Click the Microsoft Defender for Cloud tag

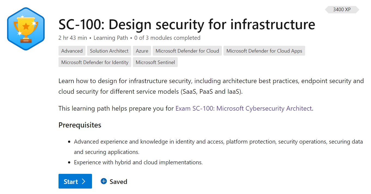click(187, 51)
